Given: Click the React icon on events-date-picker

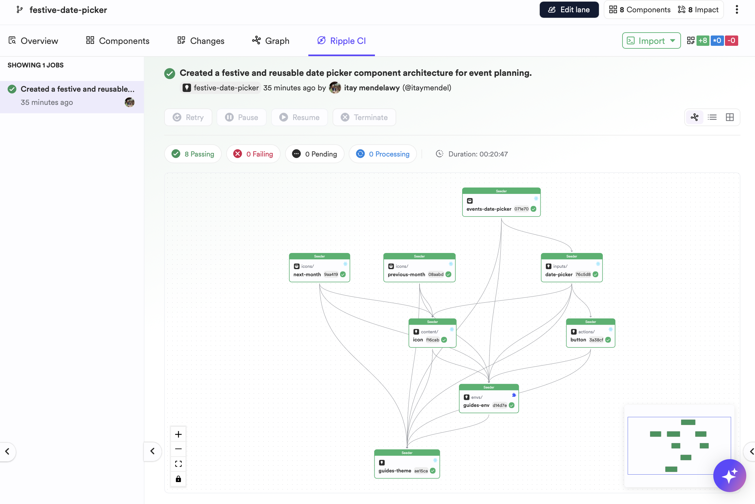Looking at the screenshot, I should click(536, 198).
